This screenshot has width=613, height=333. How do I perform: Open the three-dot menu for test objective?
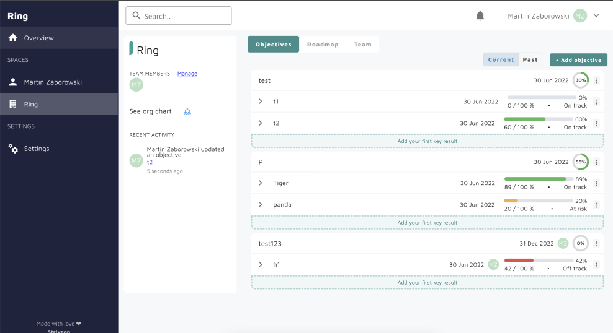click(x=596, y=80)
